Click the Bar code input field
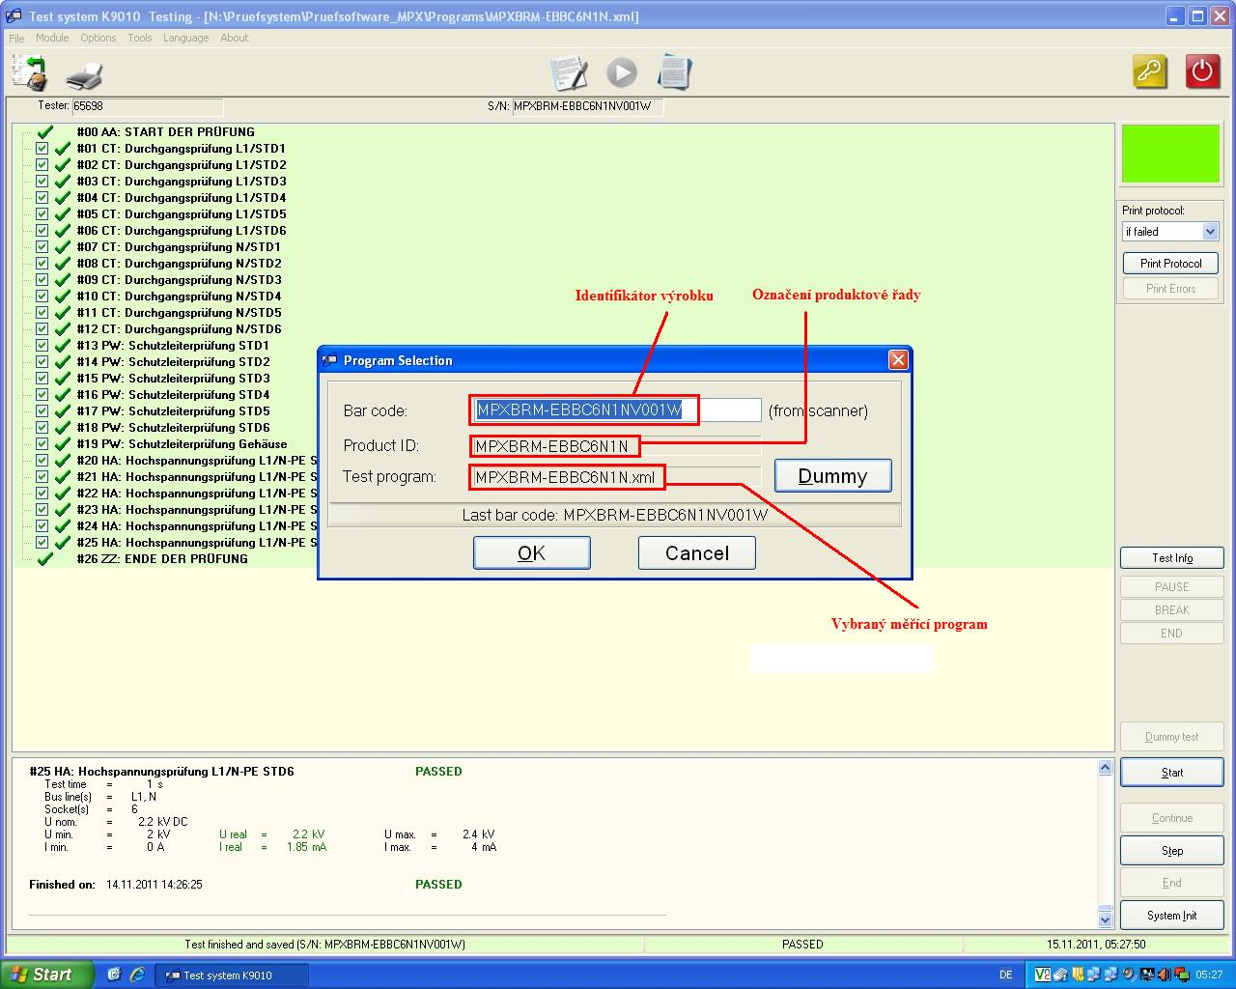 click(x=616, y=410)
